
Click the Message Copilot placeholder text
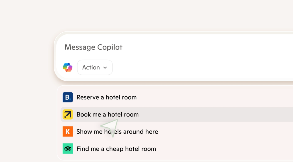pos(94,47)
